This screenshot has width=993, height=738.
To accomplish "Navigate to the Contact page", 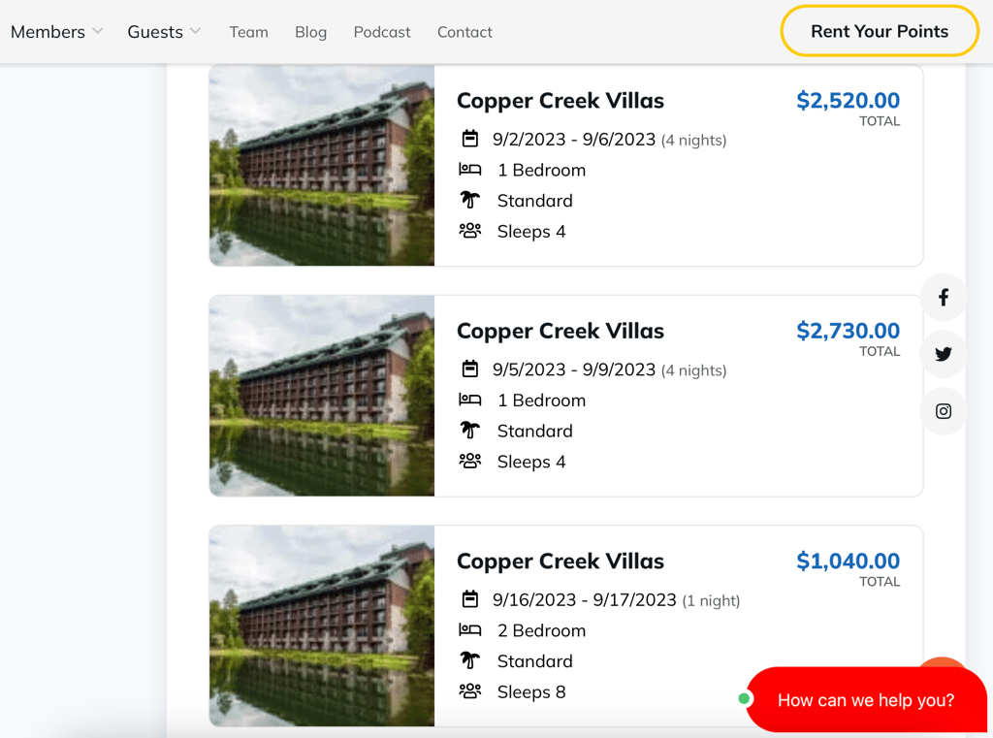I will click(464, 32).
